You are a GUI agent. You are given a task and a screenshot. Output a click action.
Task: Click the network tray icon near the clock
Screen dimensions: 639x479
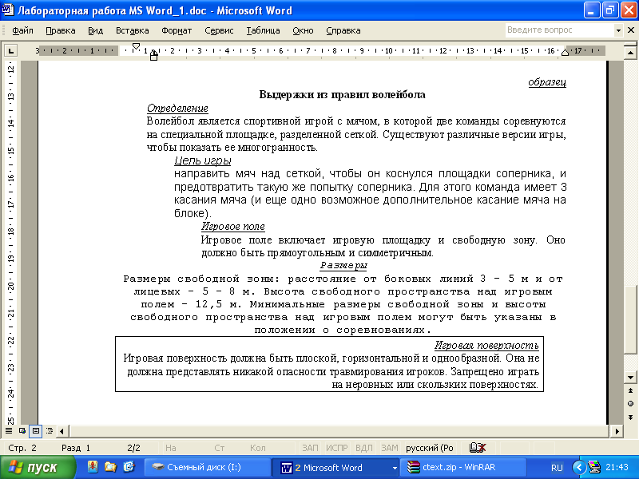(594, 467)
